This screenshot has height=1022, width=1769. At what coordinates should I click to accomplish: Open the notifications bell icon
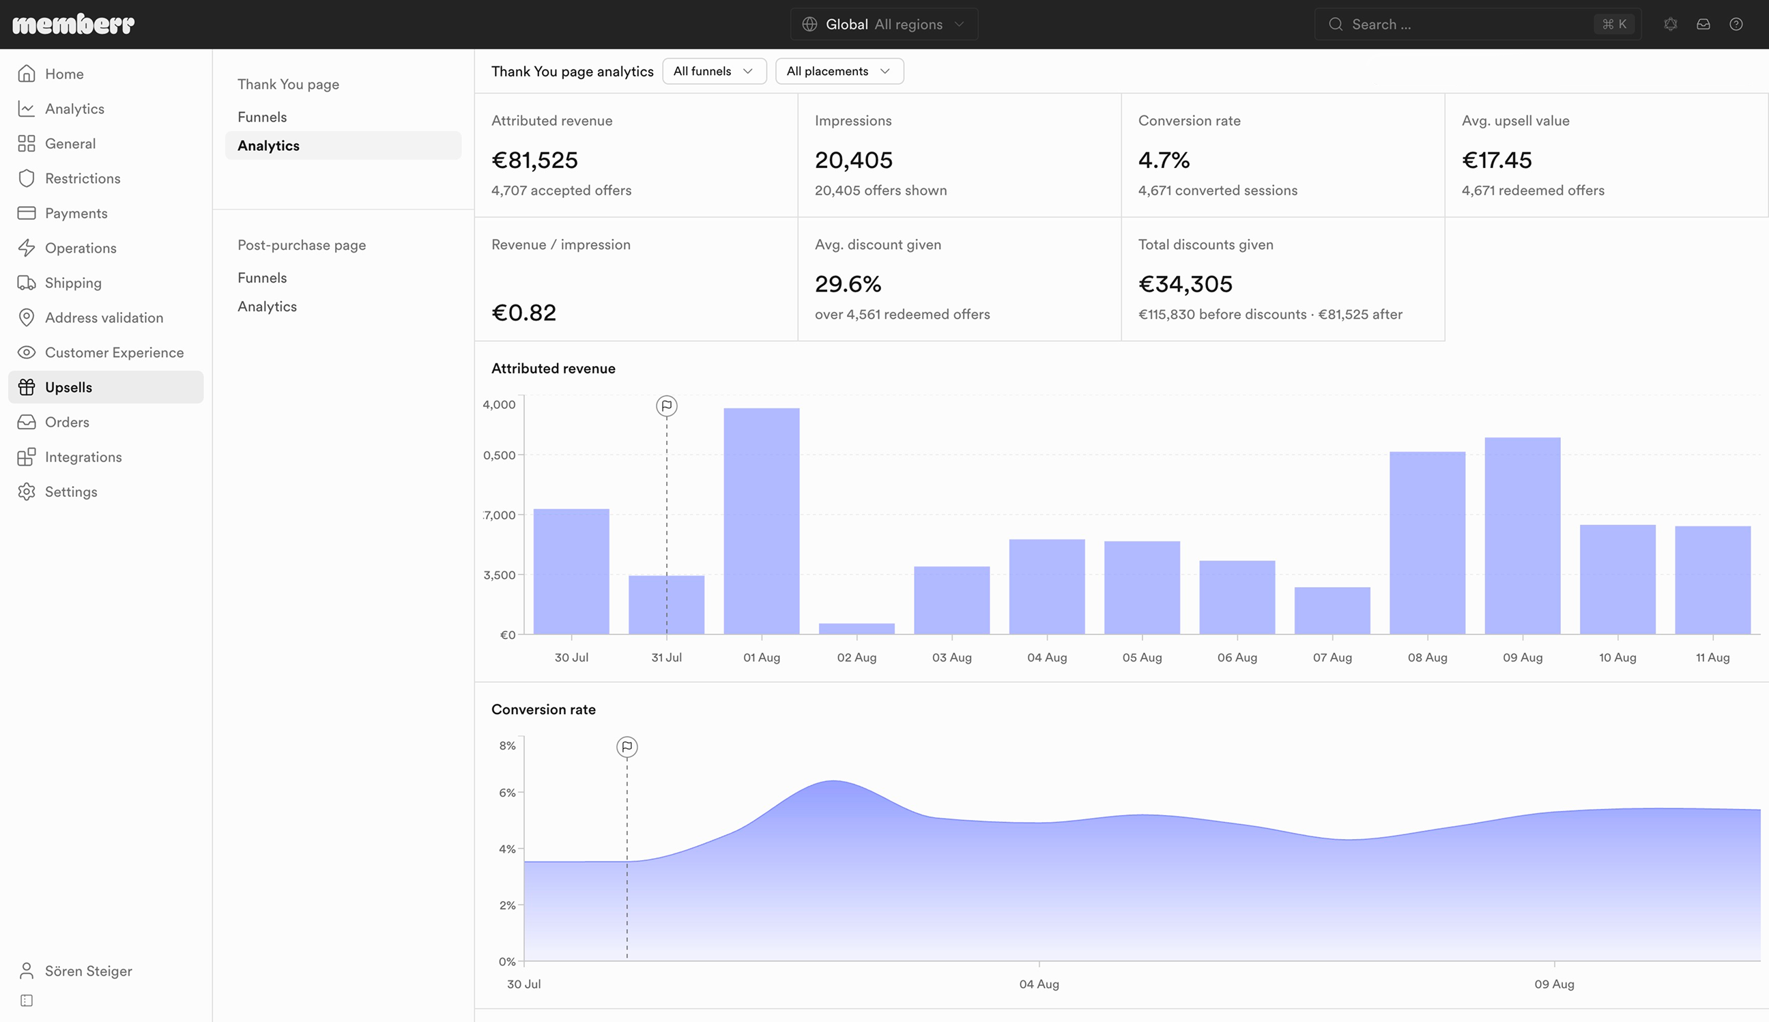click(x=1670, y=25)
